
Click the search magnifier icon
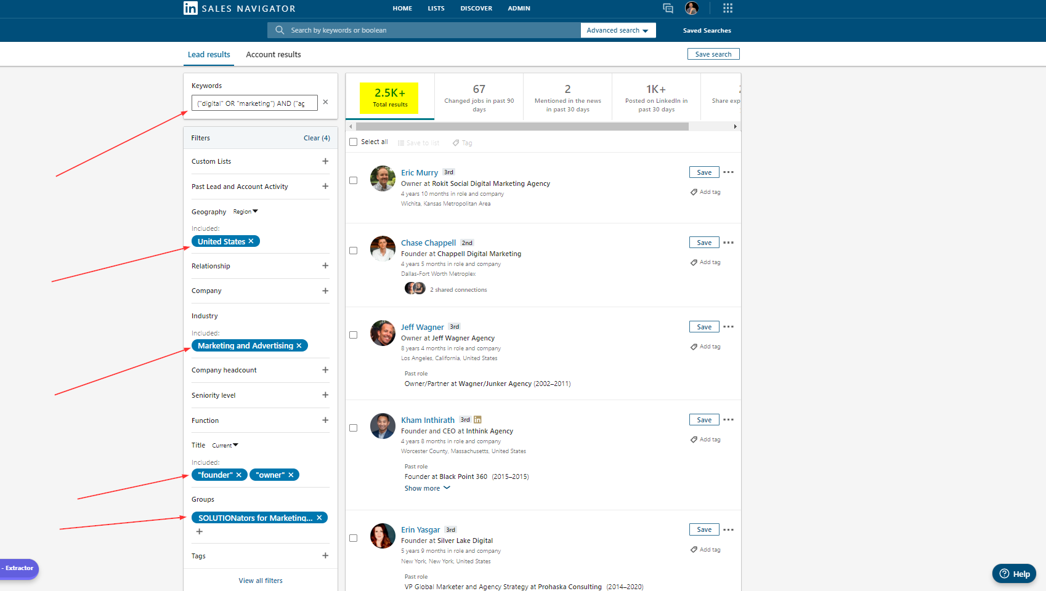click(x=280, y=30)
